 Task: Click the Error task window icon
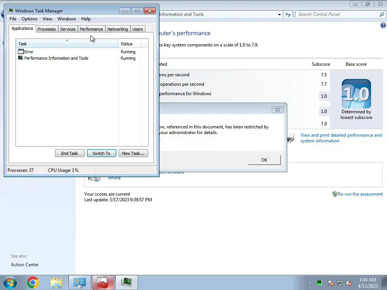21,51
